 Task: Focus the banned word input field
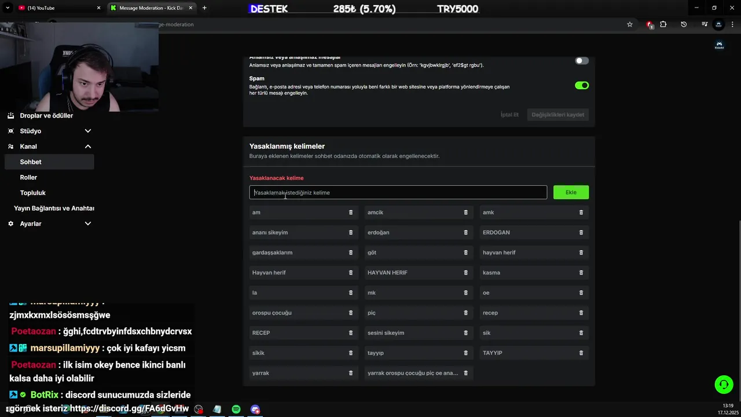coord(398,192)
